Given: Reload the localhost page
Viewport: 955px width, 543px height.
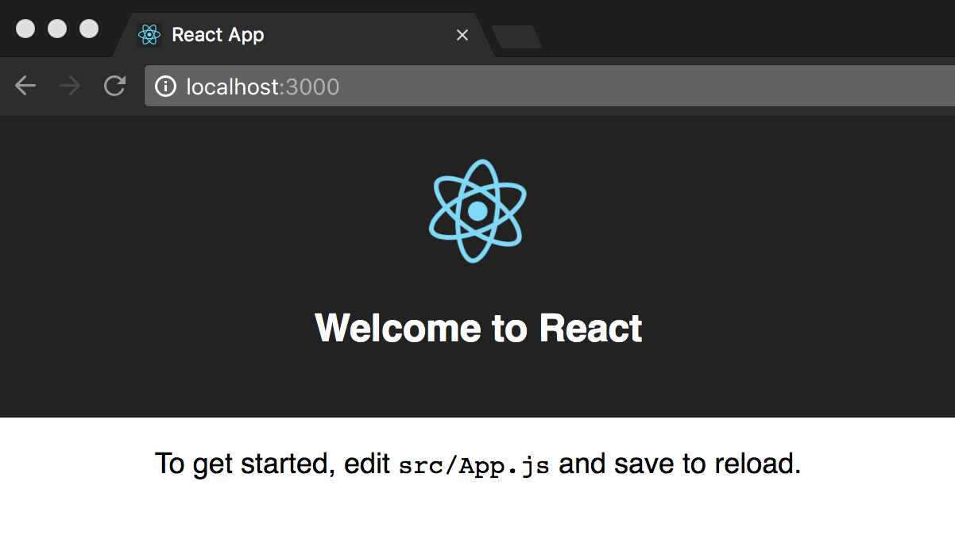Looking at the screenshot, I should click(115, 86).
